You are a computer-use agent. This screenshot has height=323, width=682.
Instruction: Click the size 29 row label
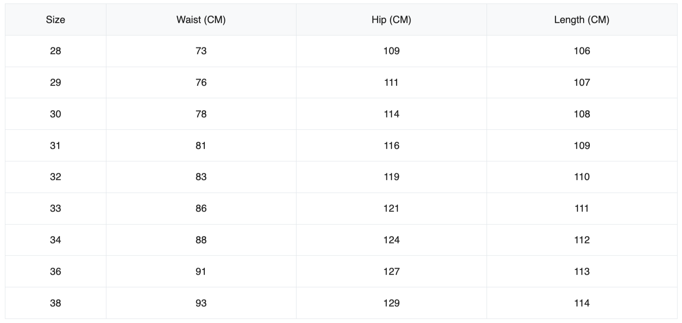coord(55,83)
